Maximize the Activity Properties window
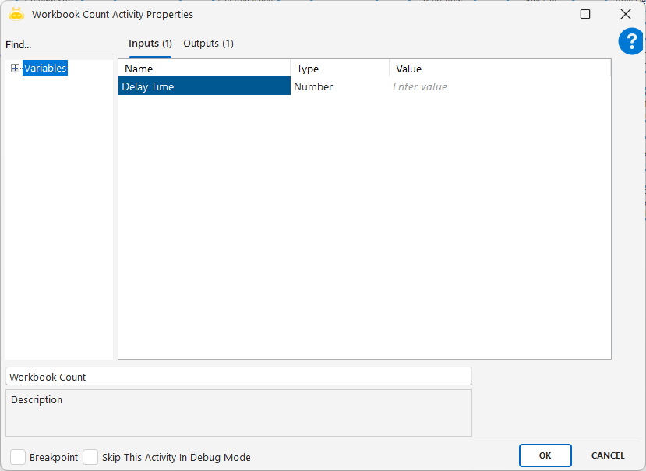The height and width of the screenshot is (471, 646). pos(585,14)
